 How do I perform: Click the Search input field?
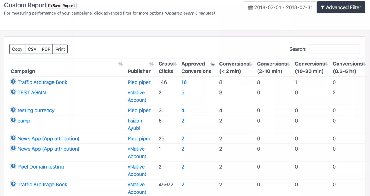tap(334, 49)
